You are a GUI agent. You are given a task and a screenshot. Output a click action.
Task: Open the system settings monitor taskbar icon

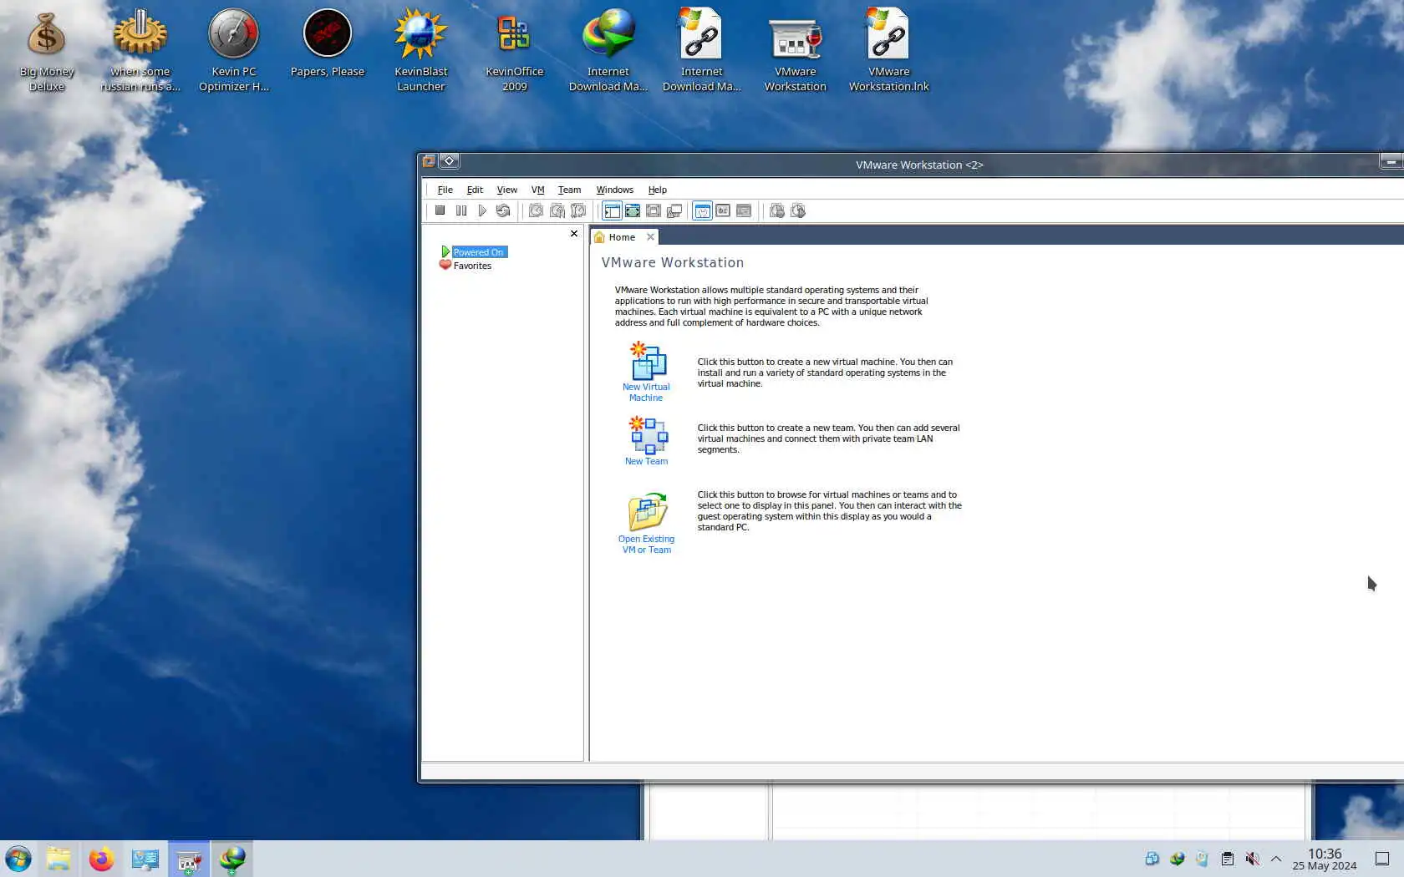click(x=145, y=859)
